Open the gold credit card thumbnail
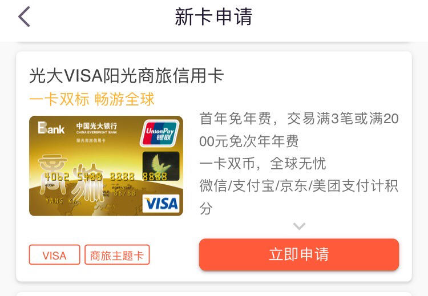The width and height of the screenshot is (428, 296). 106,166
